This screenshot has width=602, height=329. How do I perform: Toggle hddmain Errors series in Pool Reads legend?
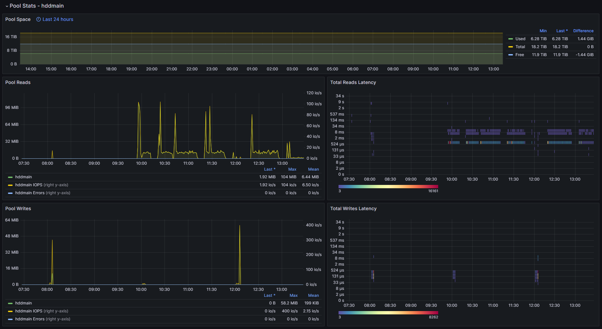pyautogui.click(x=30, y=193)
